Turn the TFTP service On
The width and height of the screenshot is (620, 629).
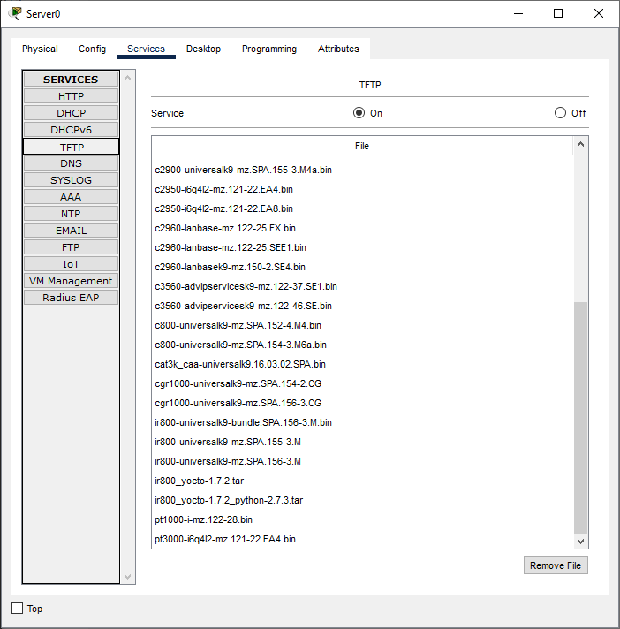(x=359, y=113)
